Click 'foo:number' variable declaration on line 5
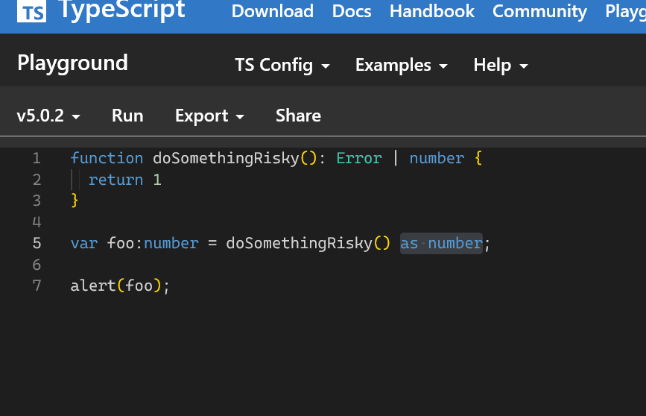This screenshot has height=416, width=646. (x=153, y=243)
